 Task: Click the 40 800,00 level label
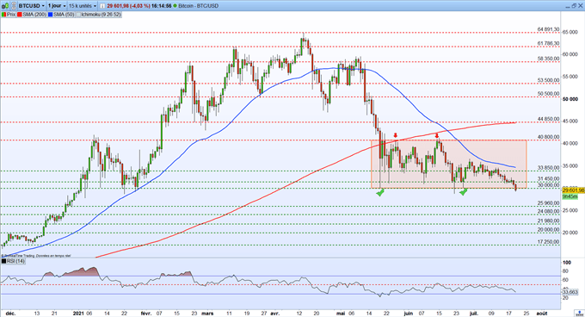coord(549,137)
